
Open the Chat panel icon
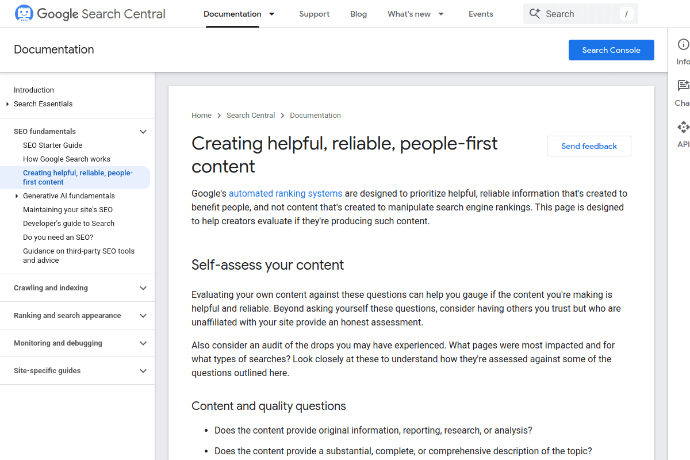pyautogui.click(x=683, y=86)
